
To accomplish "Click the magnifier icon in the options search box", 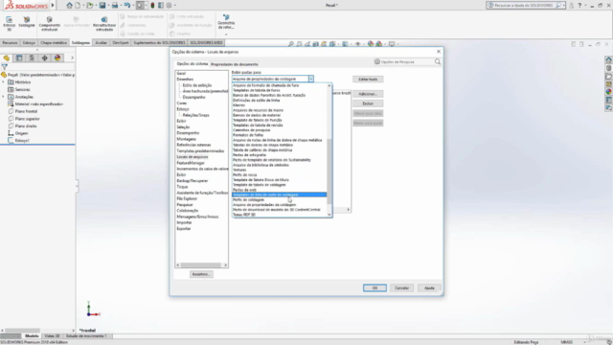I will coord(438,61).
